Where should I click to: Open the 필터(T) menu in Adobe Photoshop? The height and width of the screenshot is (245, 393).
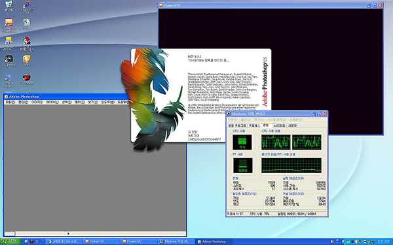point(80,102)
